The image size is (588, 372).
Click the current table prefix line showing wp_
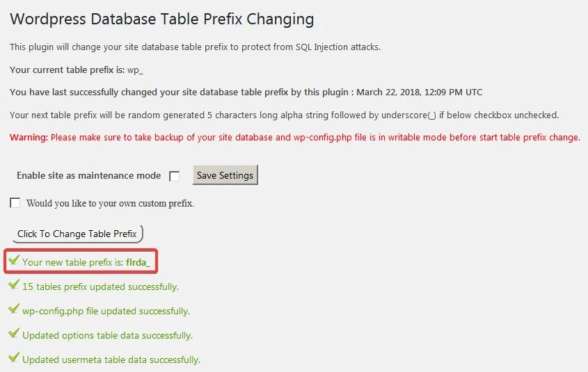(x=77, y=70)
